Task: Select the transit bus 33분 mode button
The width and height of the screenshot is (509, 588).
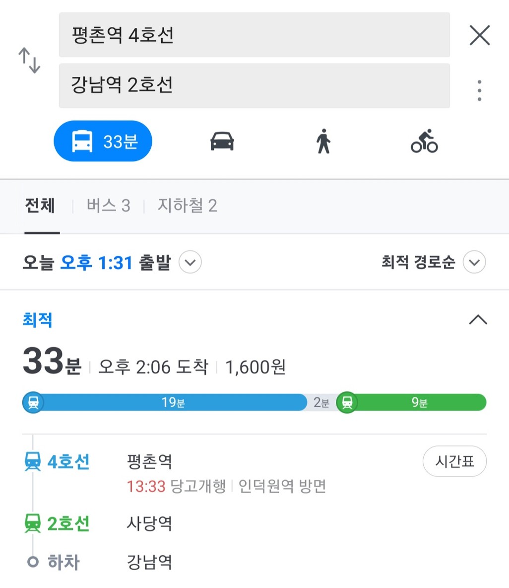Action: [x=103, y=141]
